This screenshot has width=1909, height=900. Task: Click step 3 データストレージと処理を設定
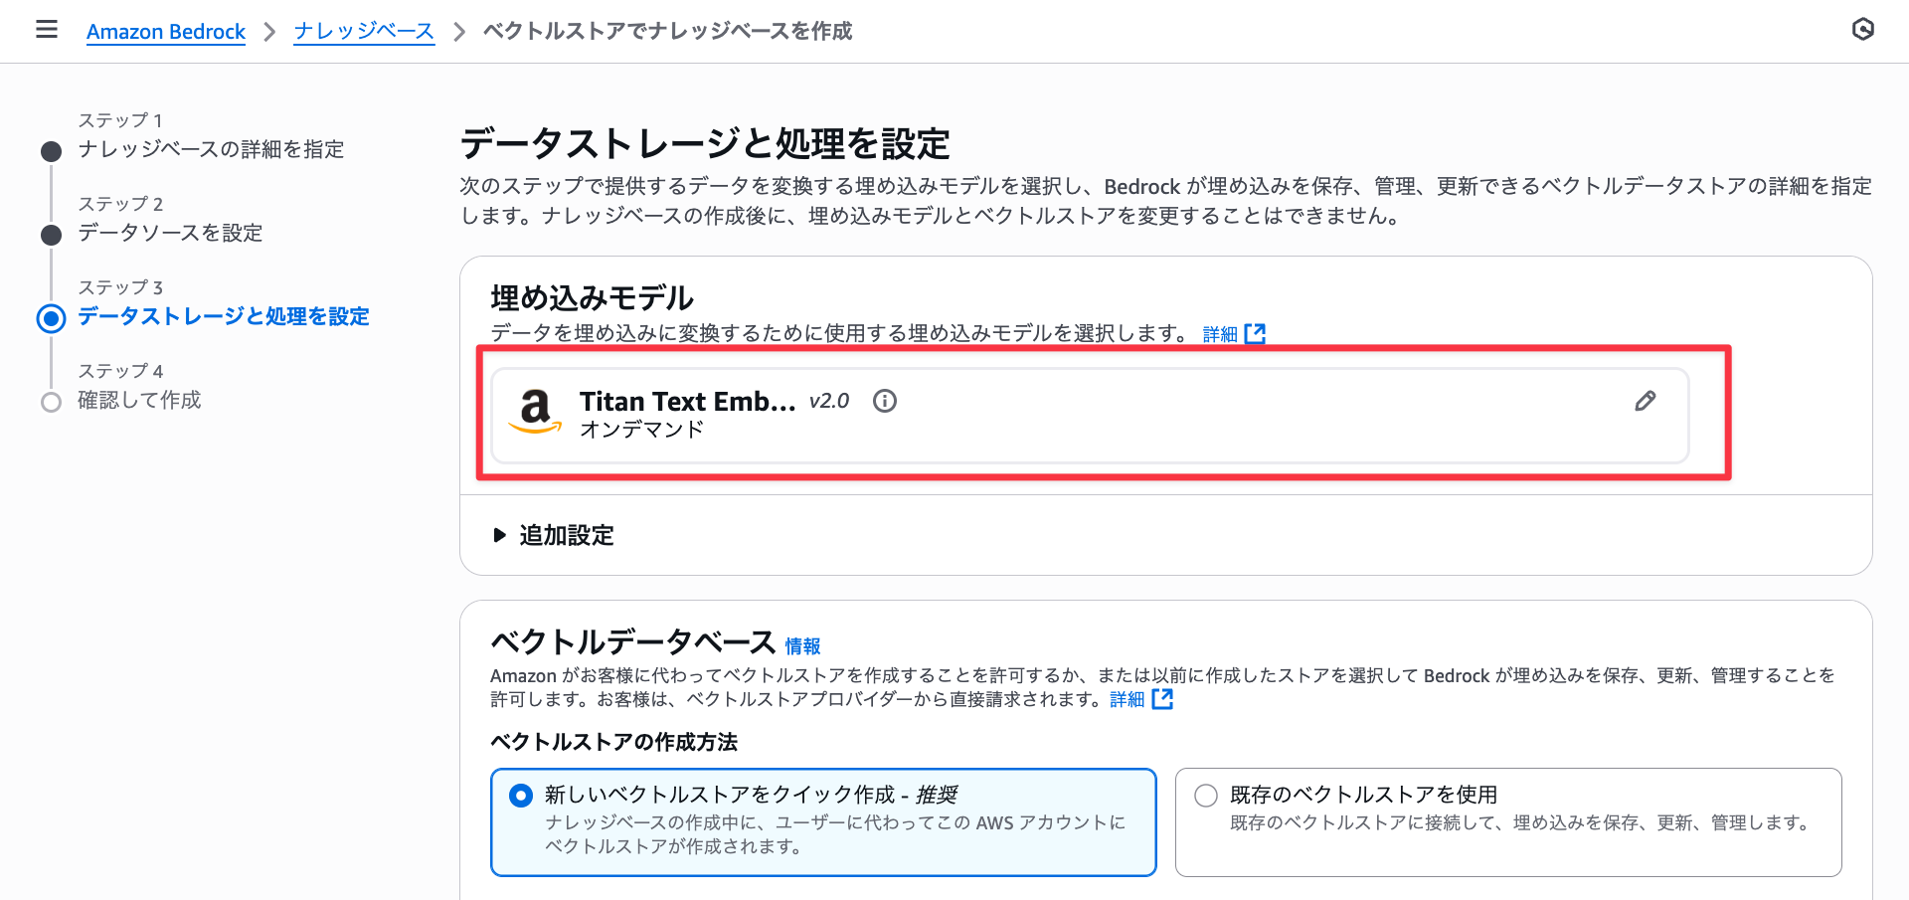pos(224,316)
